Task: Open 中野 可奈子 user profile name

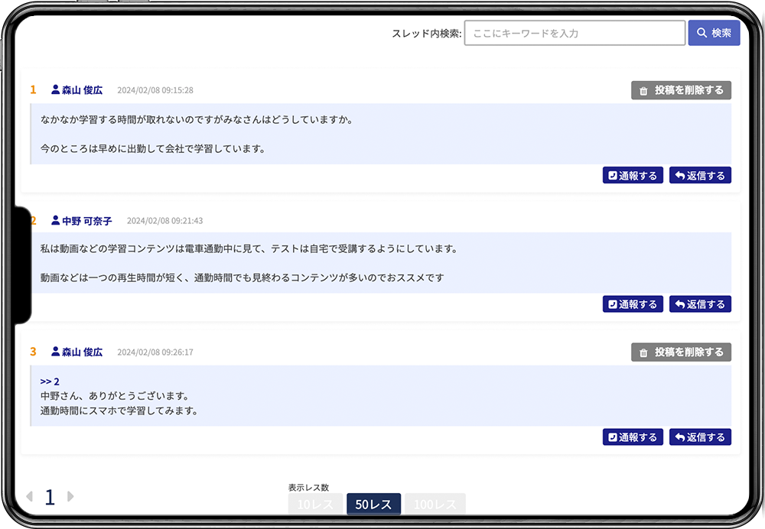Action: click(x=86, y=221)
